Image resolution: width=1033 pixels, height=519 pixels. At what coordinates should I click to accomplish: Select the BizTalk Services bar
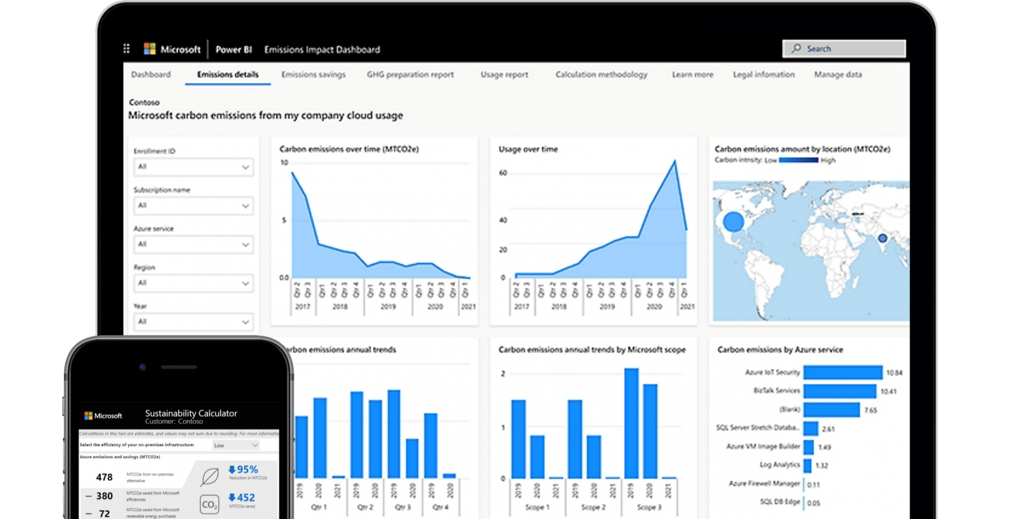click(x=840, y=391)
